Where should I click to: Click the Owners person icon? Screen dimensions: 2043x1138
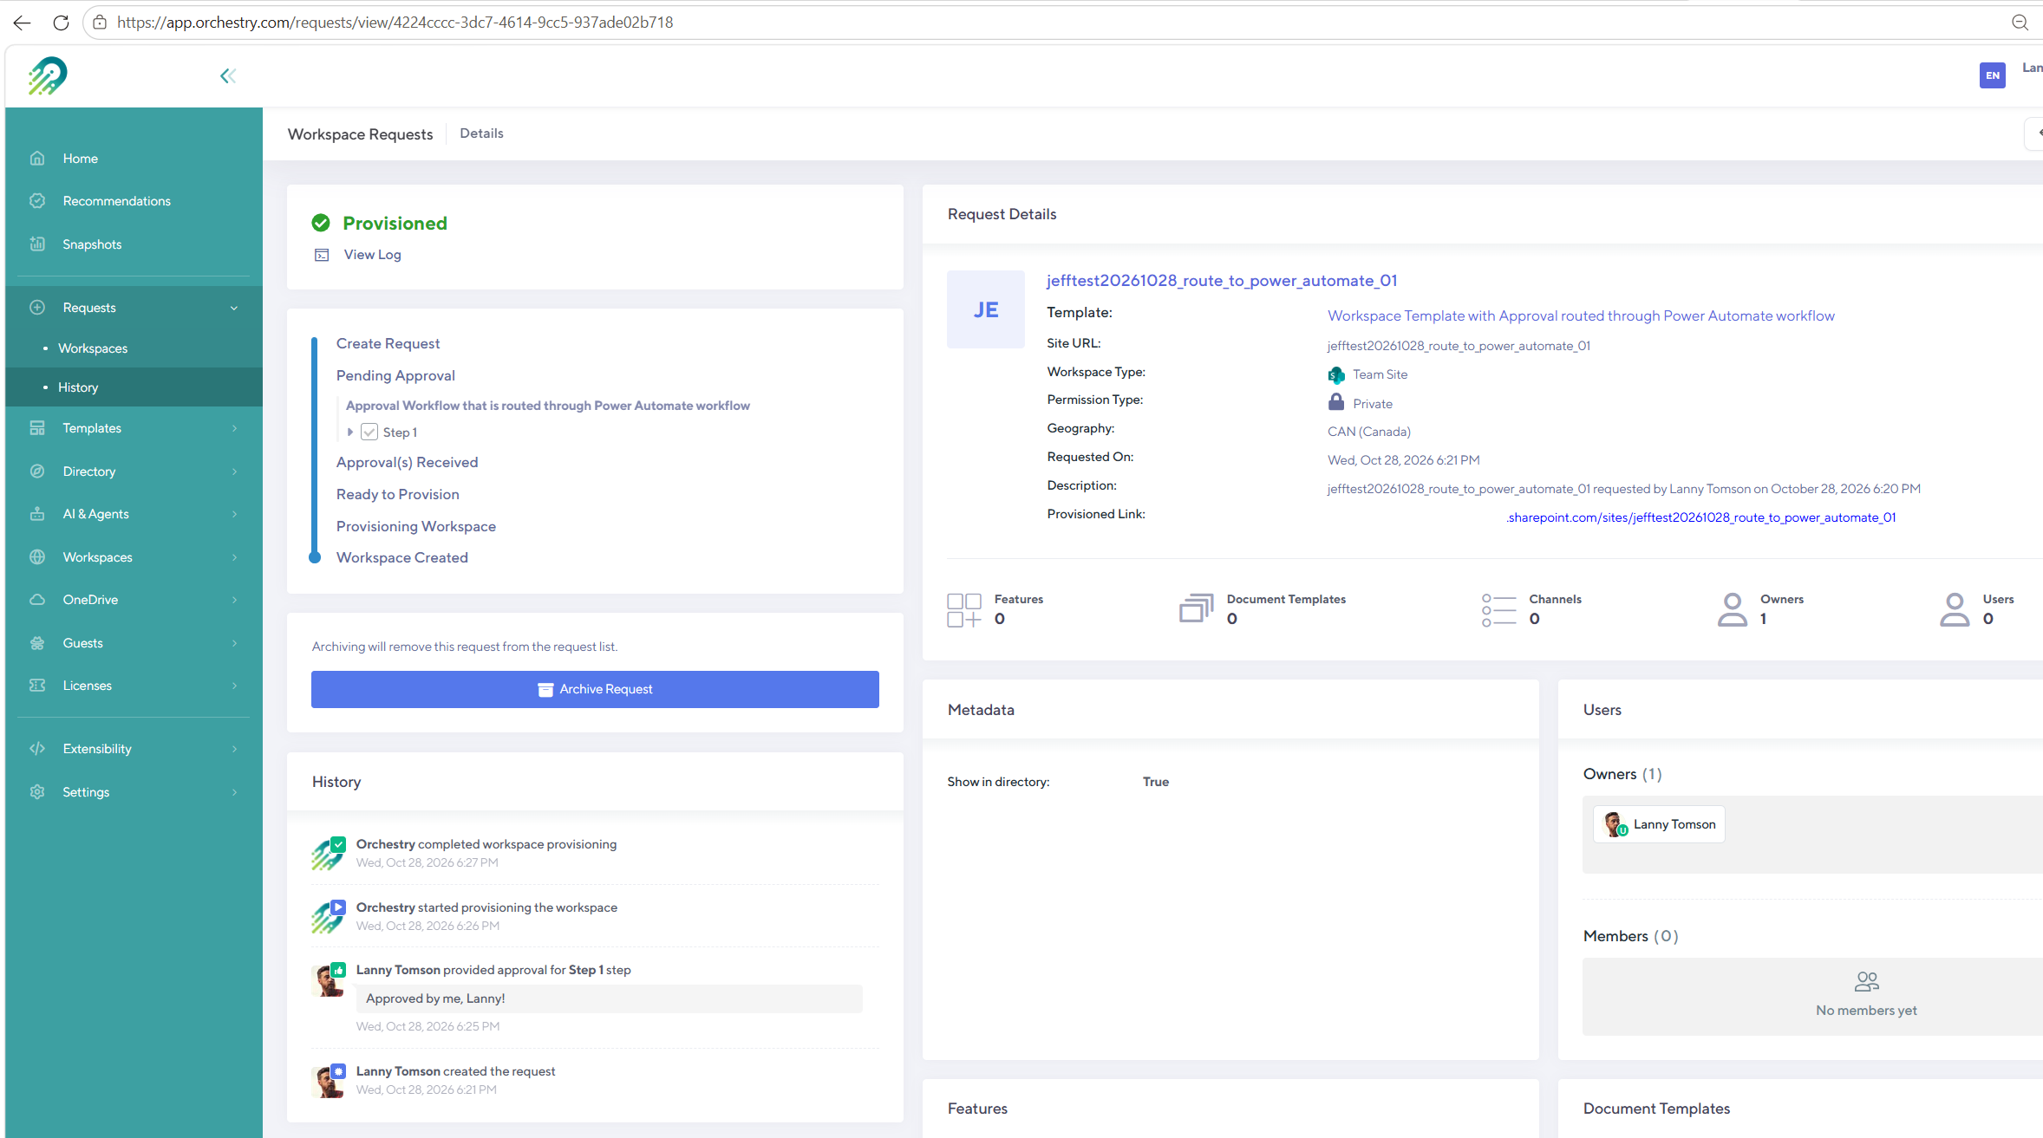tap(1732, 609)
